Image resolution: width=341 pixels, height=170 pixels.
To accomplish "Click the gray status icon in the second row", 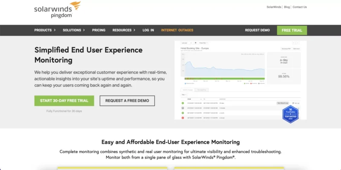I will (183, 108).
